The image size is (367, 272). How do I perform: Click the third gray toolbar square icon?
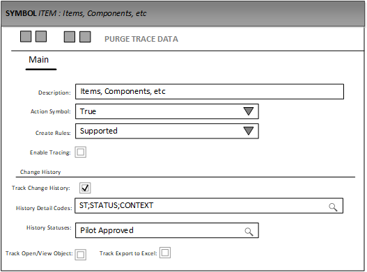70,37
